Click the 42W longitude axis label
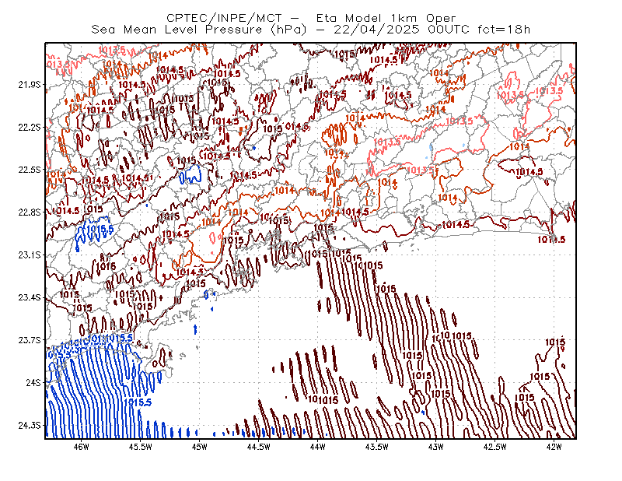The height and width of the screenshot is (481, 622). tap(554, 447)
